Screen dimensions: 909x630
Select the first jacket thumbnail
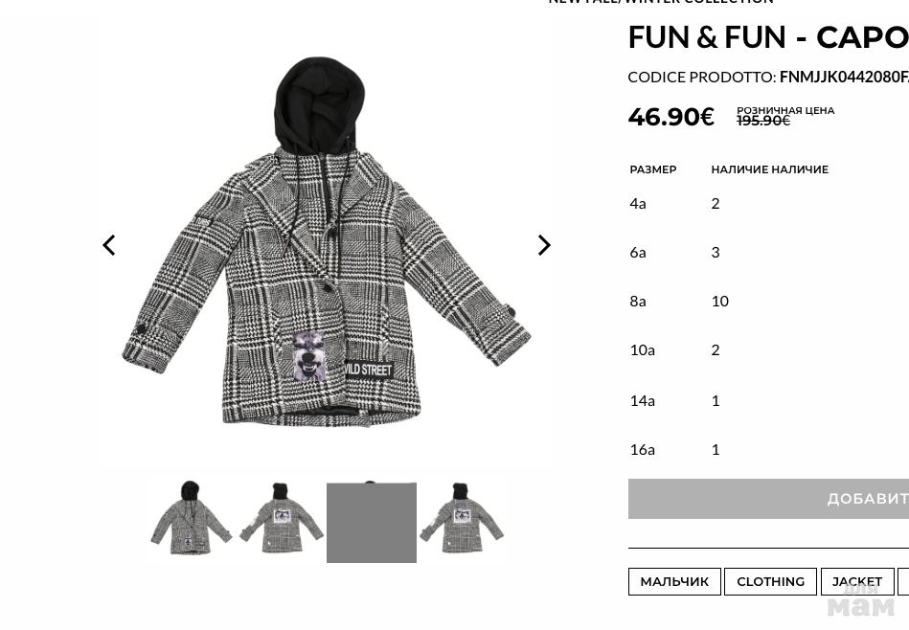[192, 518]
